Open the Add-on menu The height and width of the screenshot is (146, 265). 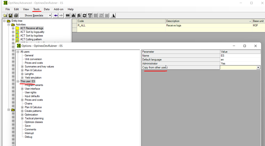(x=58, y=9)
